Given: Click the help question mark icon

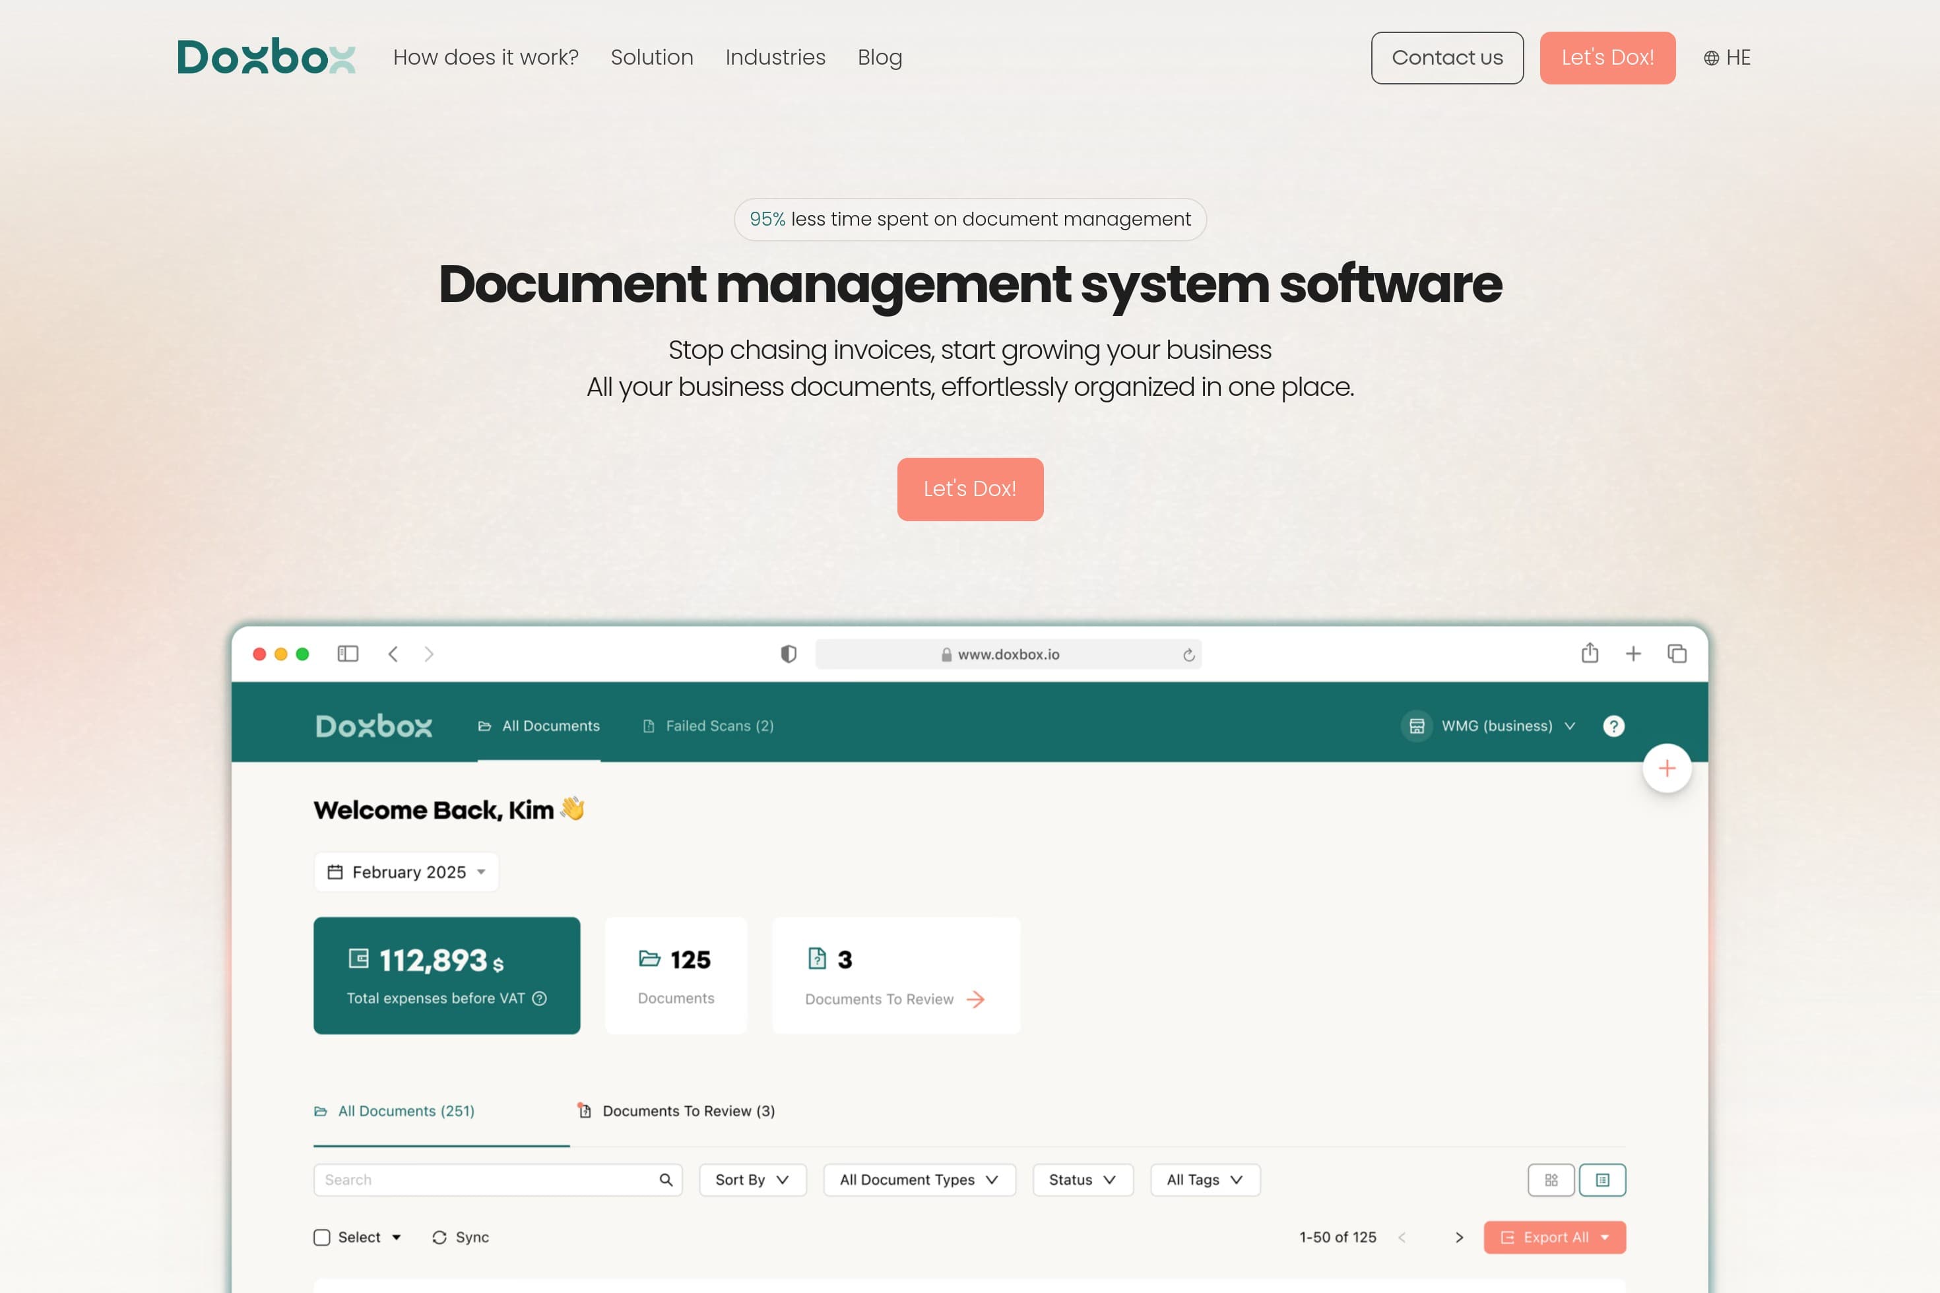Looking at the screenshot, I should [x=1614, y=726].
